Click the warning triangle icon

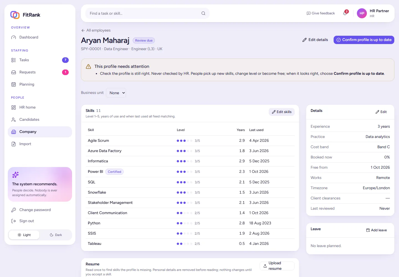(88, 66)
